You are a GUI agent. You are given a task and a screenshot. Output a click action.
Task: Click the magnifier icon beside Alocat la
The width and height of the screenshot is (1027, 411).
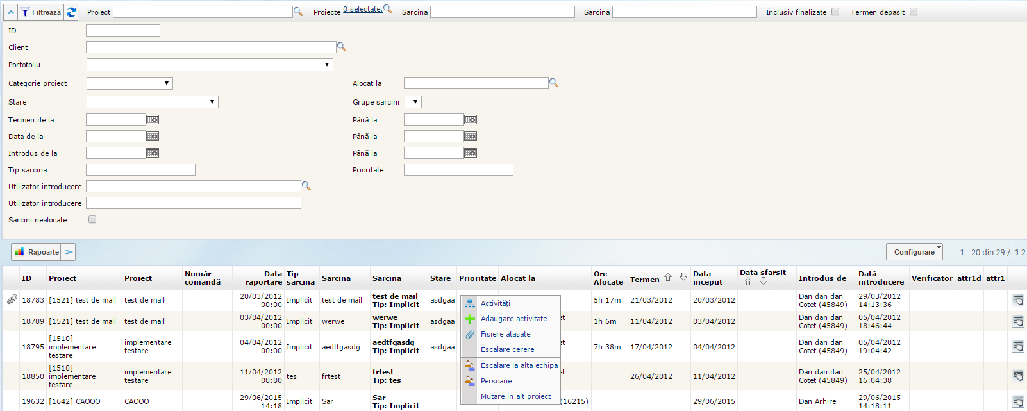pyautogui.click(x=554, y=83)
